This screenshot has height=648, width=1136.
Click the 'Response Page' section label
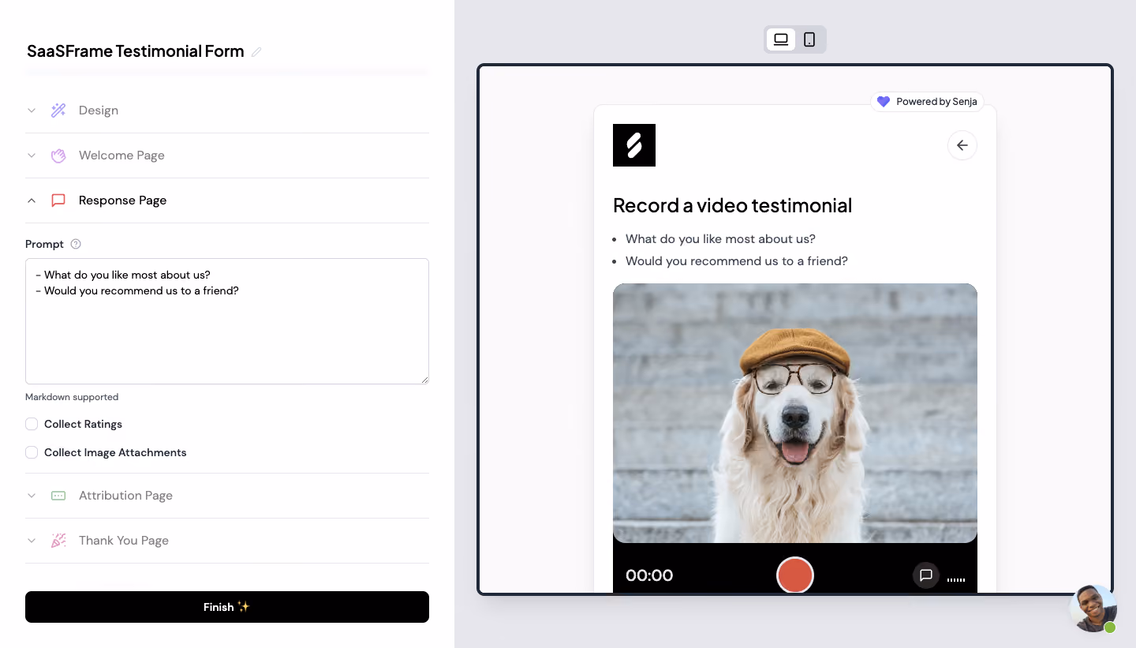pos(122,200)
